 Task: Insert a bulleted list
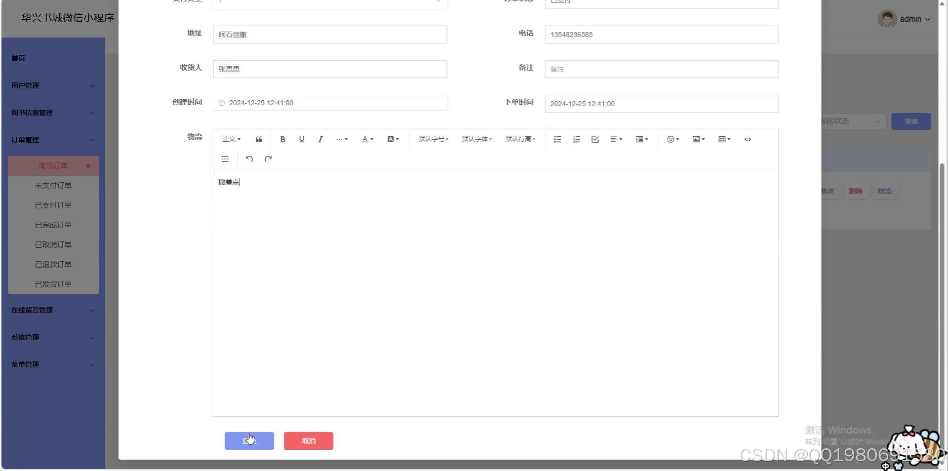coord(557,139)
